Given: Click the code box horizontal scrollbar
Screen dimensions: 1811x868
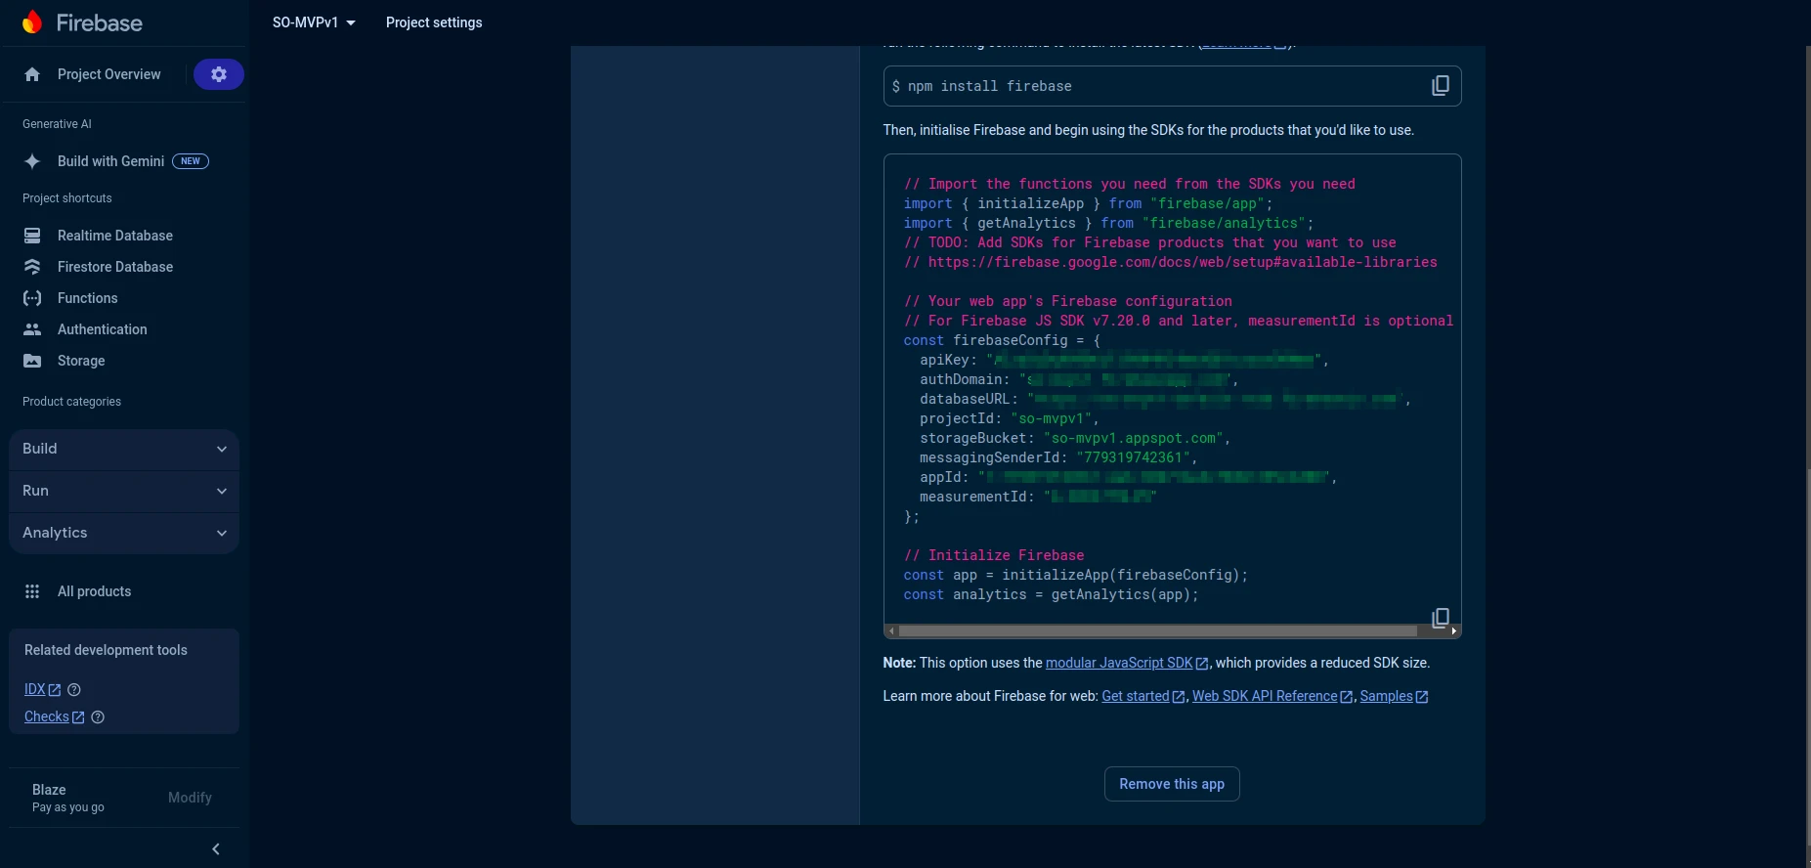Looking at the screenshot, I should click(x=1158, y=631).
